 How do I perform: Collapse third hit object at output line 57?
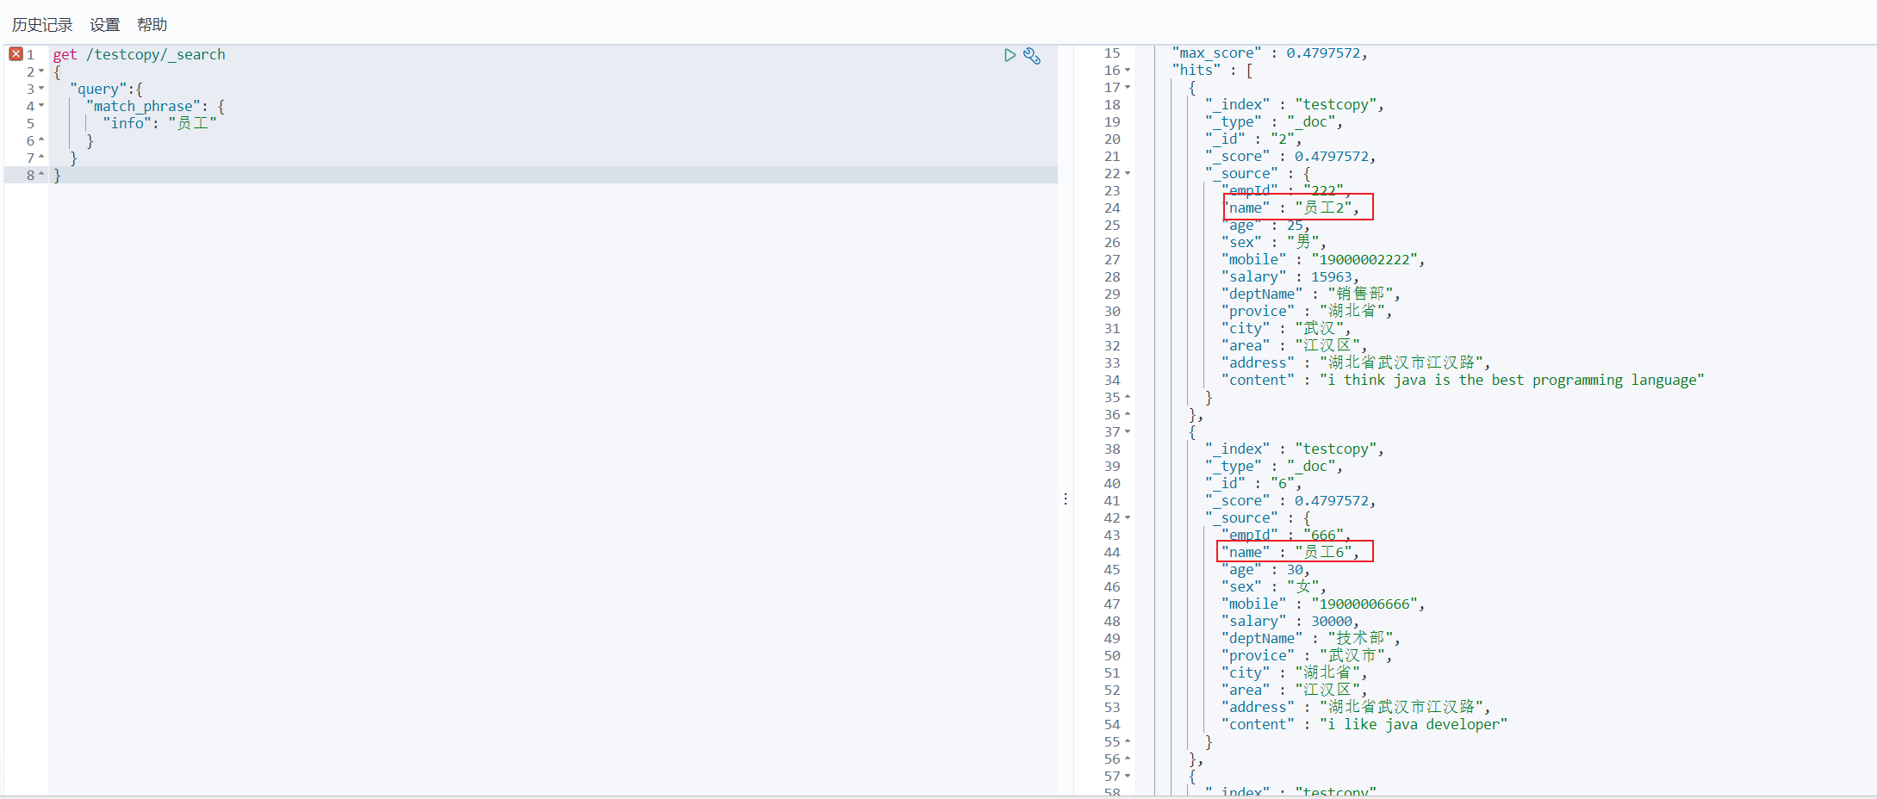1128,777
